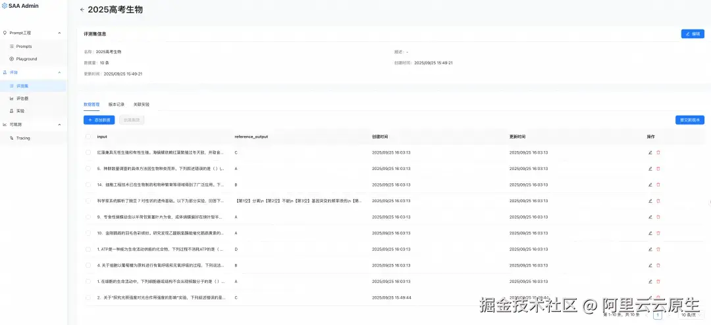Image resolution: width=711 pixels, height=325 pixels.
Task: Go back using the arrow beside 2025高考生物
Action: (82, 9)
